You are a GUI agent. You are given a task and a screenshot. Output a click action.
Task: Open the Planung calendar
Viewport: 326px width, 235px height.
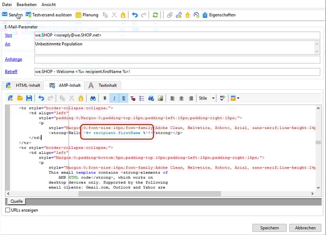tap(87, 15)
